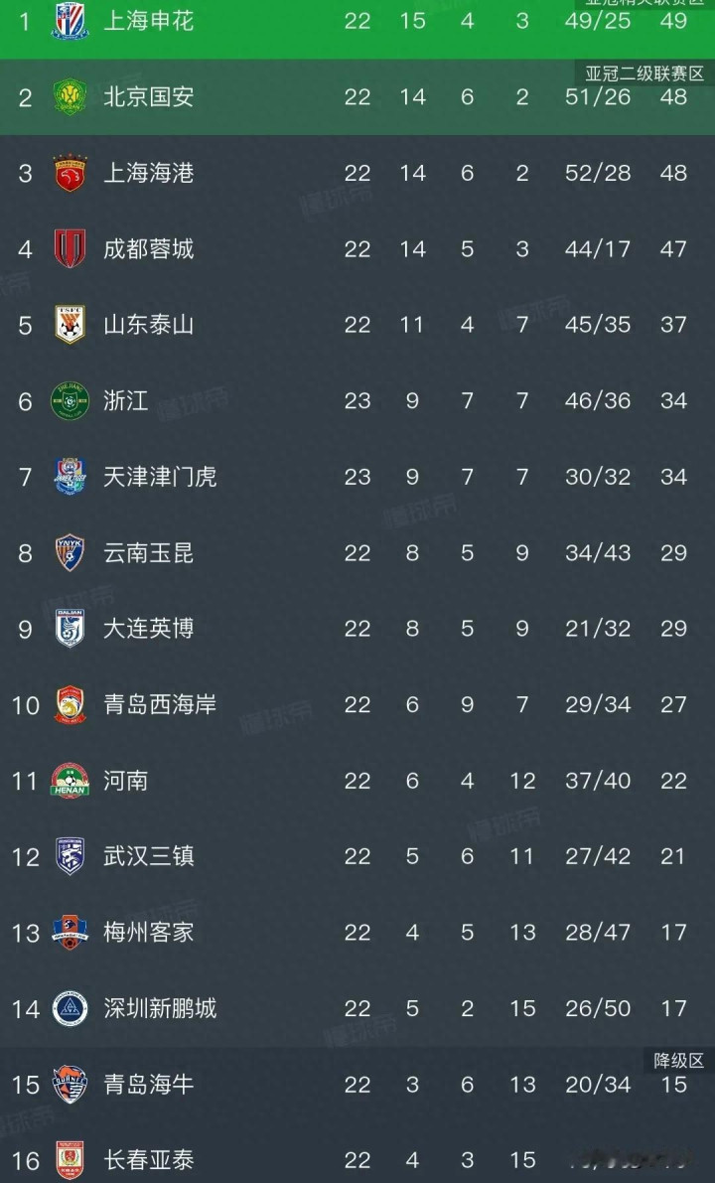
Task: Click the Shanghai Shenhua club crest
Action: pyautogui.click(x=70, y=21)
